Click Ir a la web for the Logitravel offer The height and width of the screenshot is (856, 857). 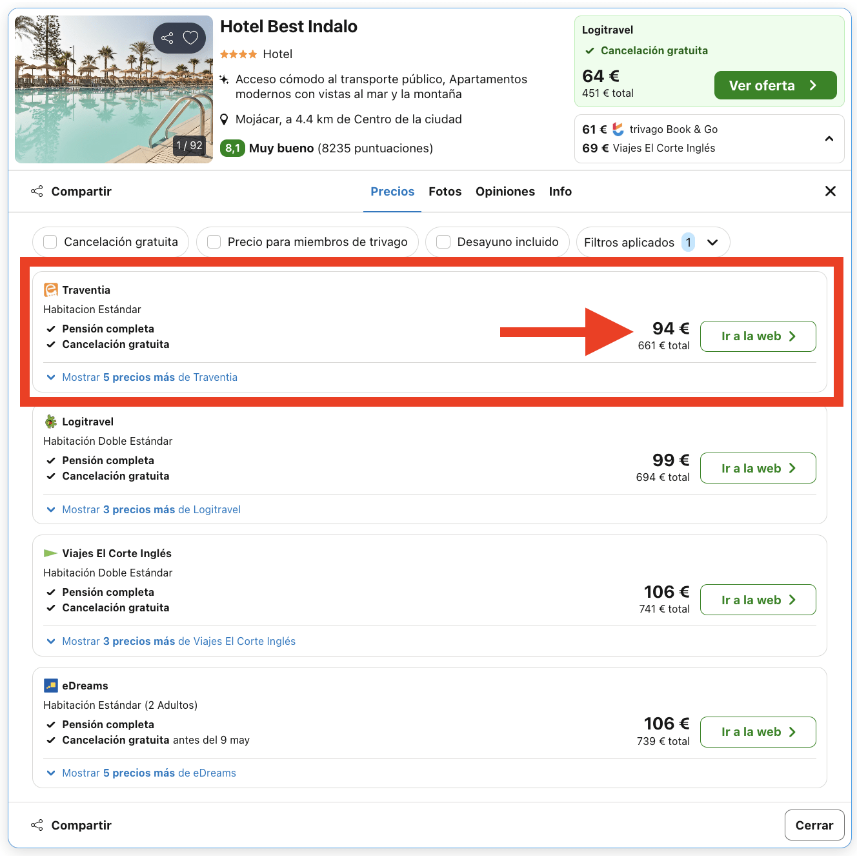[x=758, y=468]
